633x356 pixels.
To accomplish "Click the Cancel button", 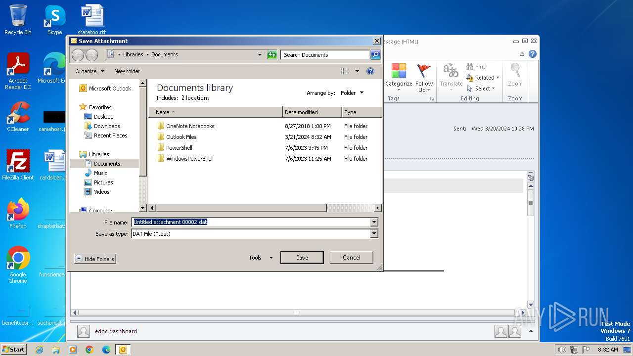I will point(352,258).
